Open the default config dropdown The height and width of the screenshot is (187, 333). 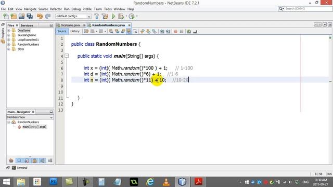73,16
